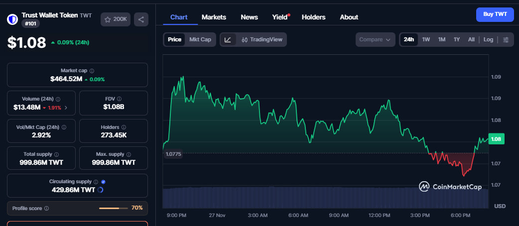Open chart settings sliders icon
This screenshot has width=519, height=226.
506,39
